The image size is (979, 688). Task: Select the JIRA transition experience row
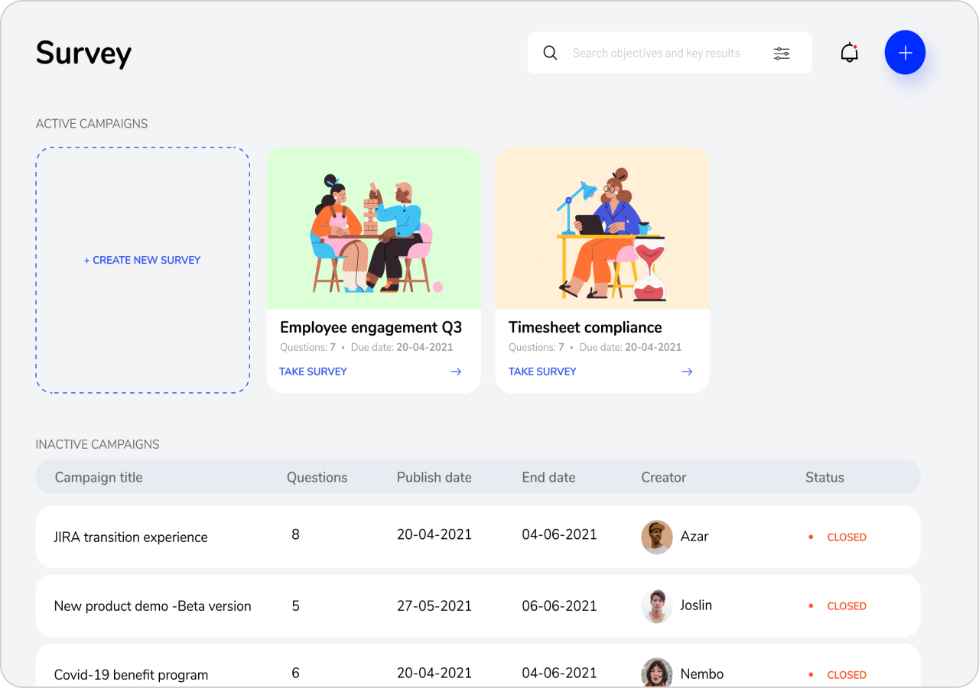point(131,537)
